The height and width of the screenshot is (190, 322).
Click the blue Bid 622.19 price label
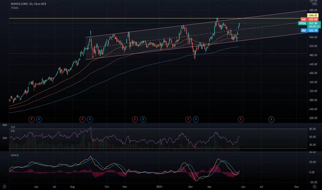click(310, 30)
